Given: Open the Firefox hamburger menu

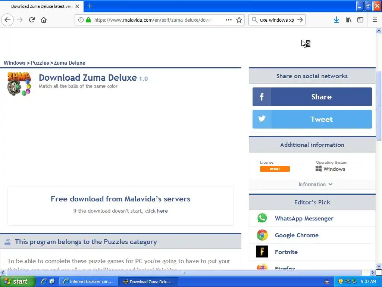Looking at the screenshot, I should (x=375, y=20).
